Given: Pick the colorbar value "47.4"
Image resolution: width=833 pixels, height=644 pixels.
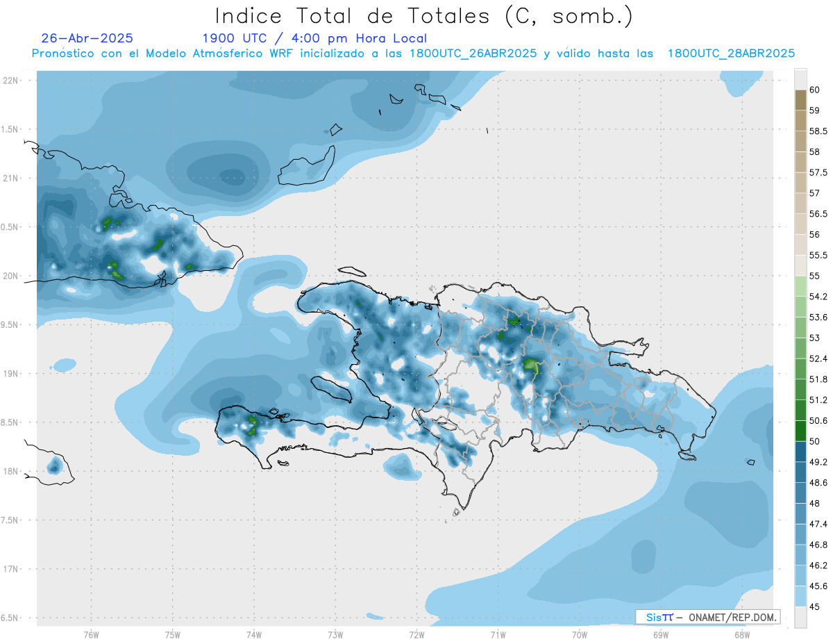Looking at the screenshot, I should (x=818, y=524).
